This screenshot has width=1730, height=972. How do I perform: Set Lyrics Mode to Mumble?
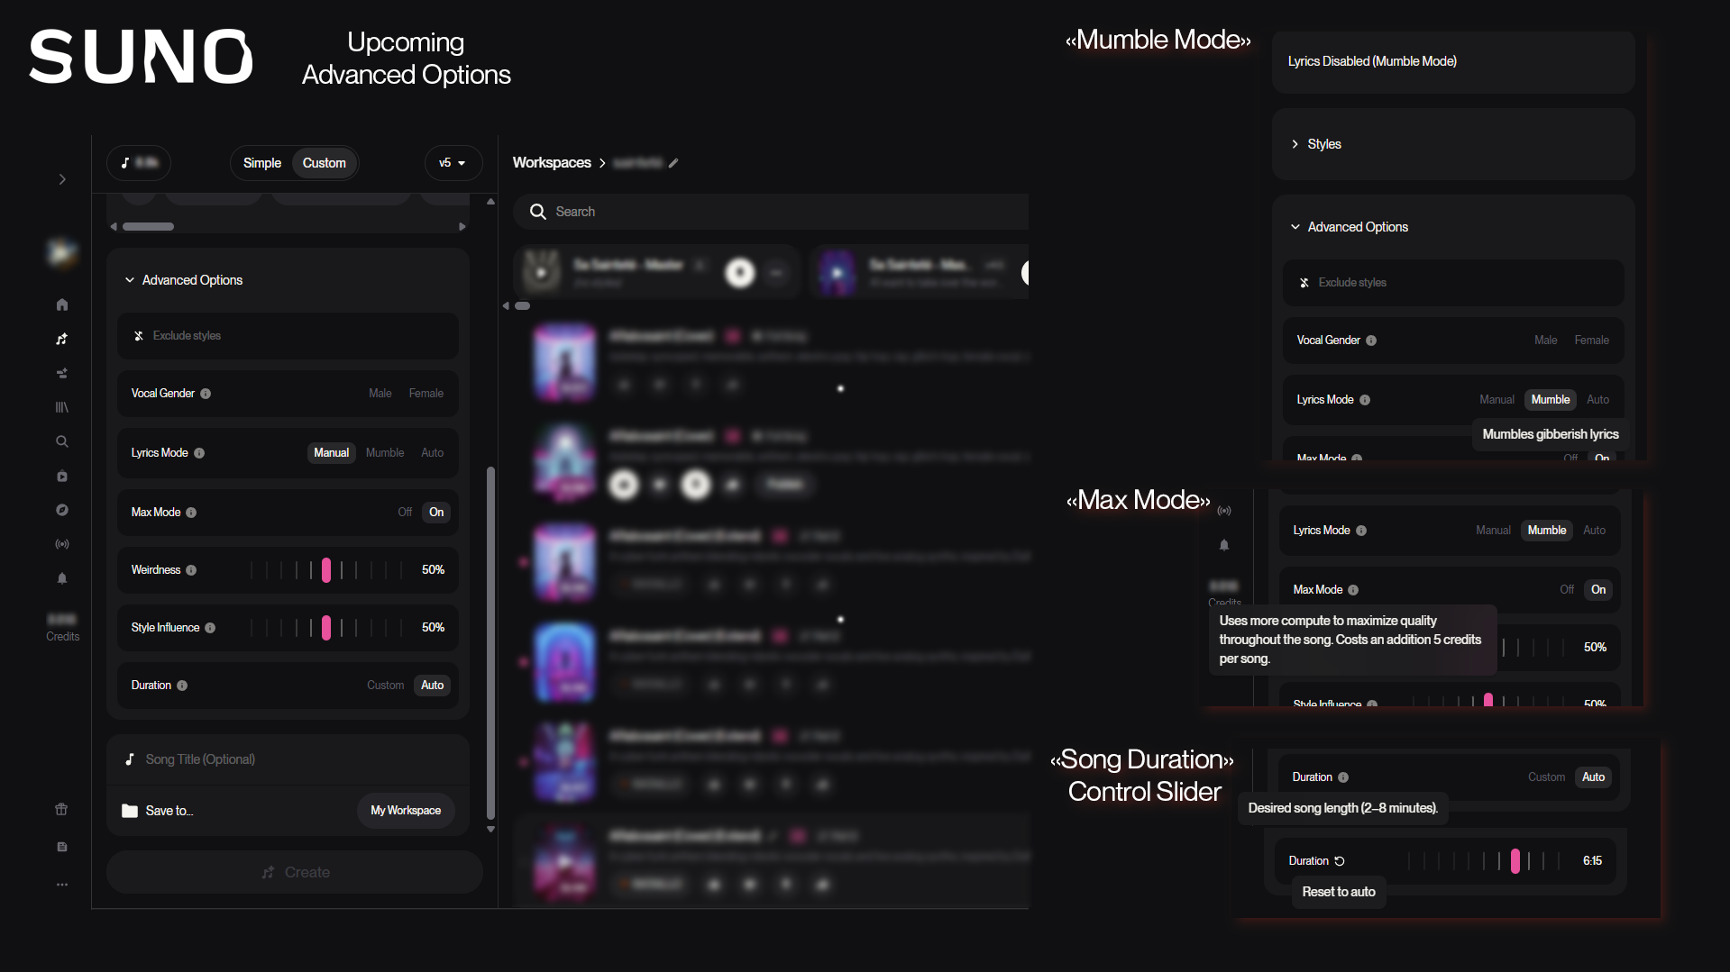[x=385, y=453]
